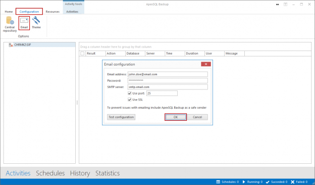Open the Schedules bottom view
This screenshot has height=185, width=315.
50,173
